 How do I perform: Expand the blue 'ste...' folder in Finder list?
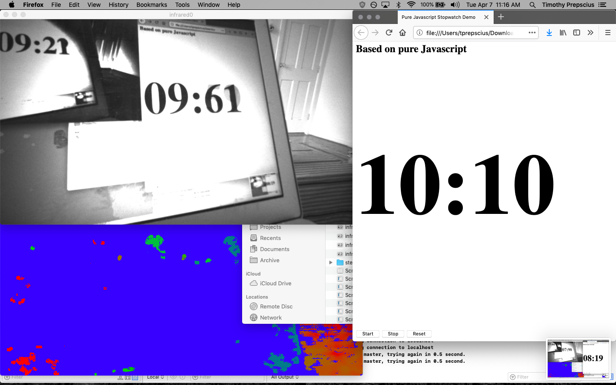click(330, 262)
